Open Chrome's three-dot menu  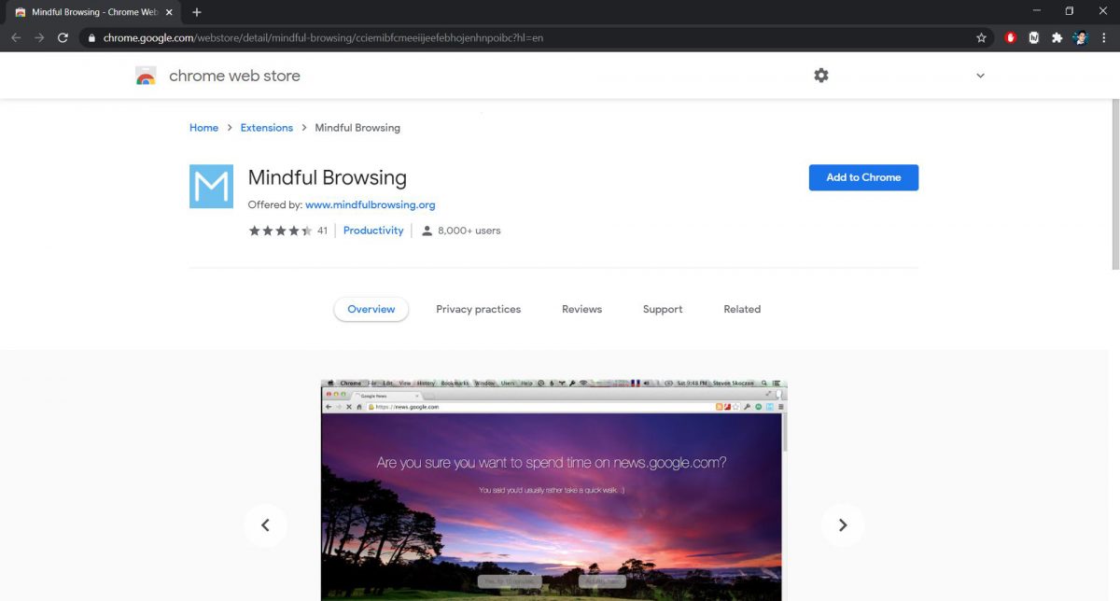coord(1103,38)
